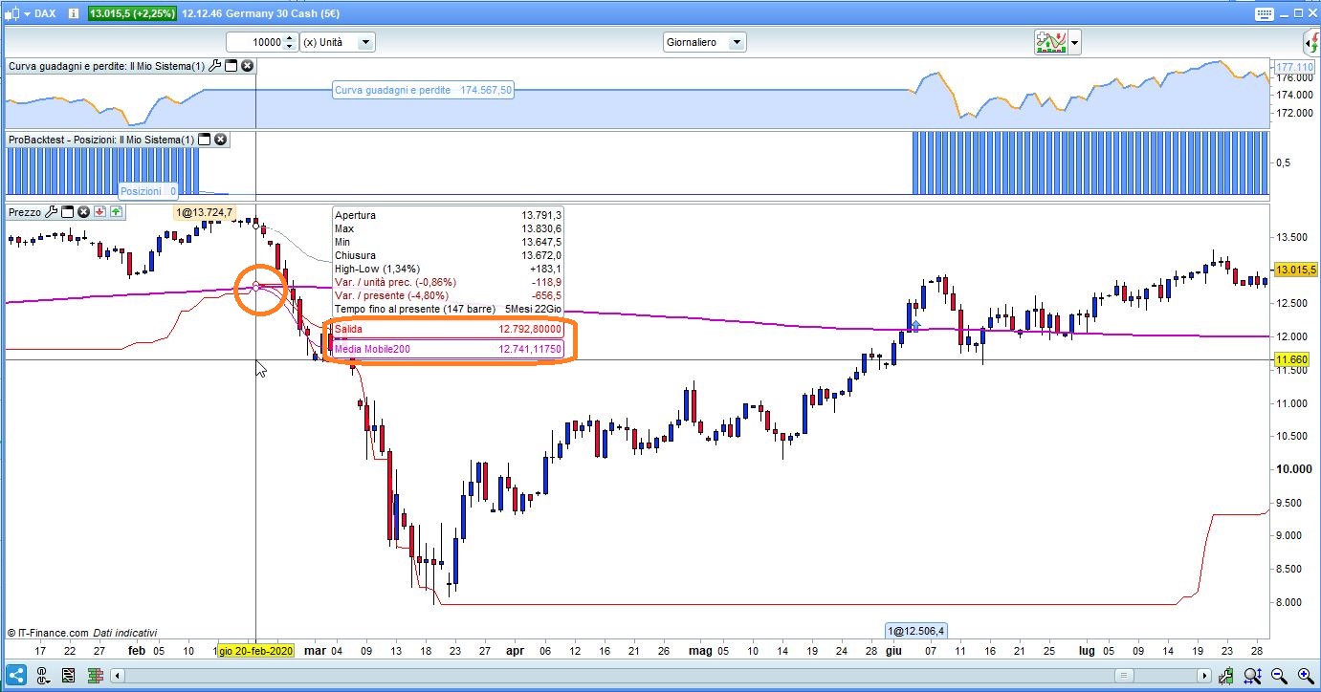The image size is (1321, 692).
Task: Click the Curva guadagni e perdite value label
Action: point(423,90)
